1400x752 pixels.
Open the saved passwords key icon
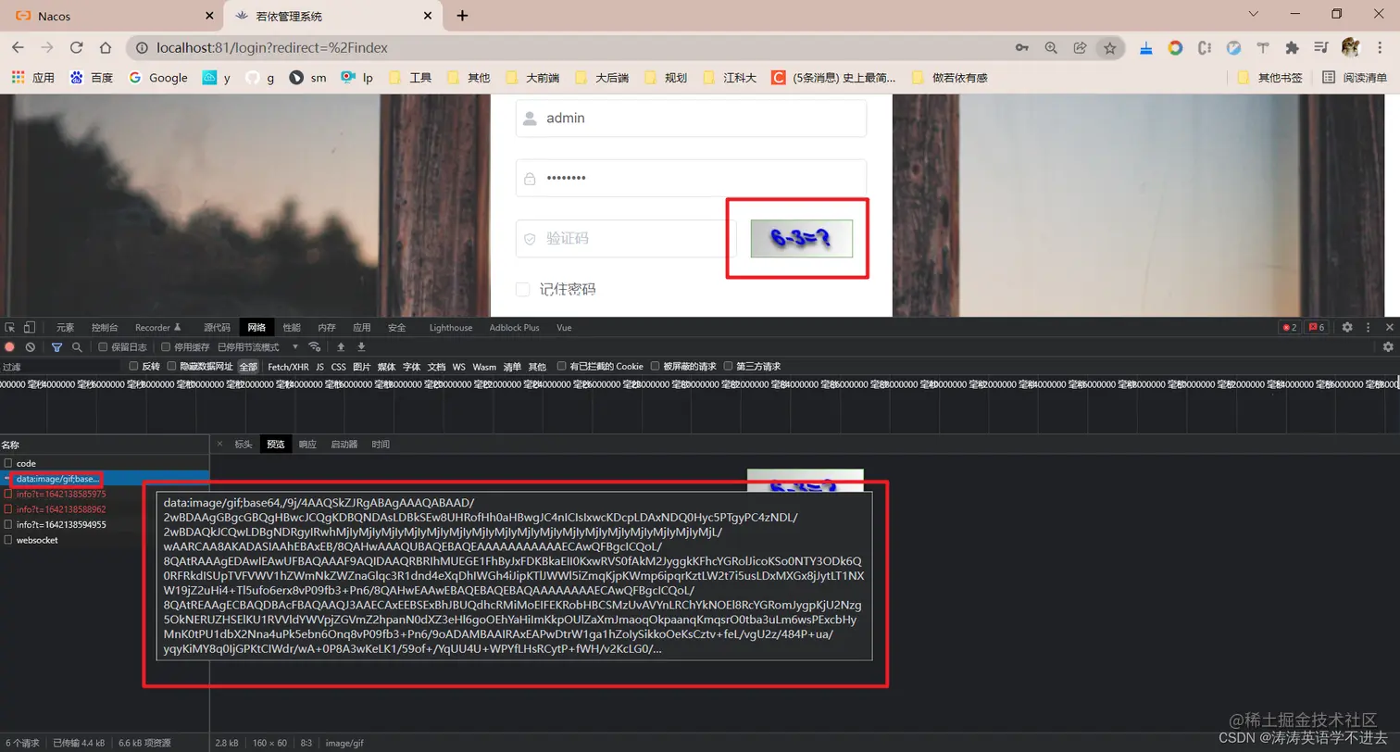[x=1022, y=47]
